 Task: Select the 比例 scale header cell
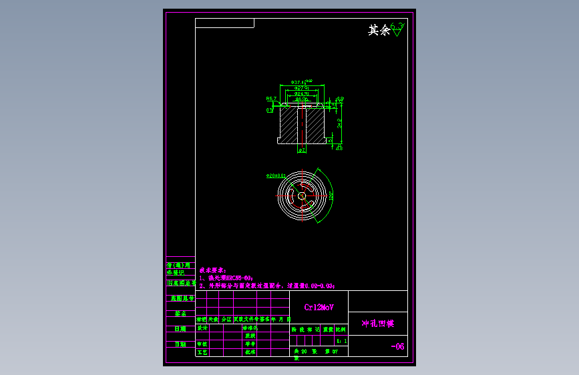pyautogui.click(x=341, y=330)
